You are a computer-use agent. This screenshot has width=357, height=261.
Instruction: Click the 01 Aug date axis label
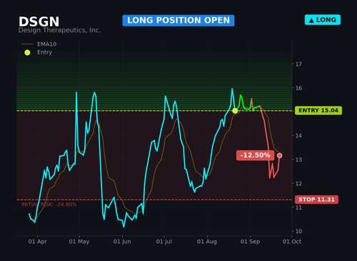[207, 242]
